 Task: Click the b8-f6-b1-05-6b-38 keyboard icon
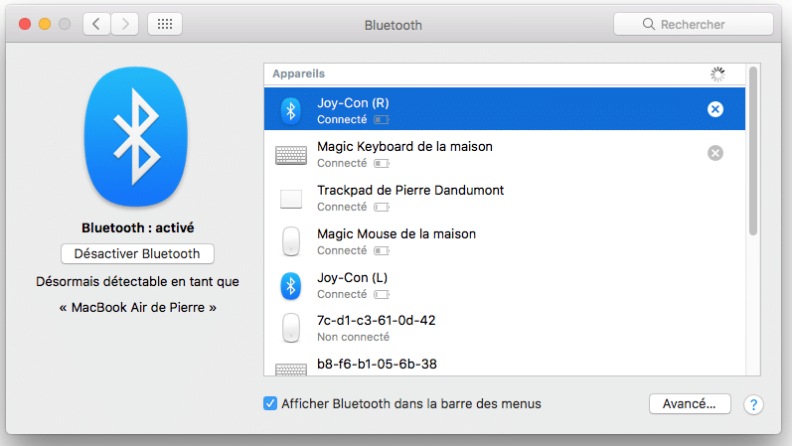click(x=291, y=370)
